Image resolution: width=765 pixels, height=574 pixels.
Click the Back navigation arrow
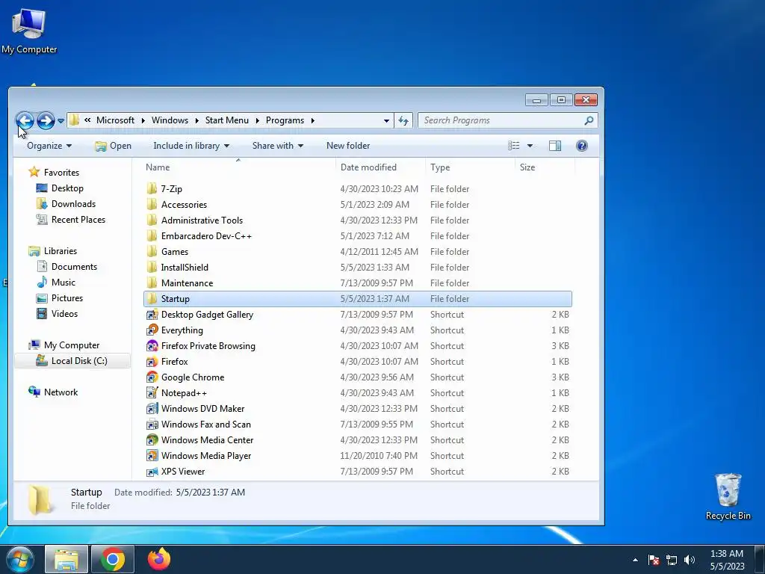(25, 120)
